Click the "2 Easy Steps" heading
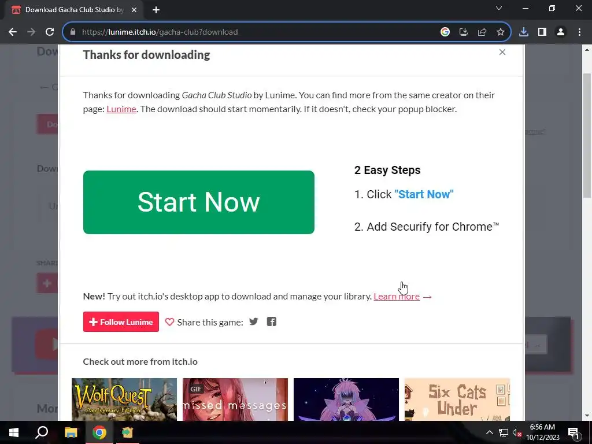This screenshot has width=592, height=444. (387, 171)
